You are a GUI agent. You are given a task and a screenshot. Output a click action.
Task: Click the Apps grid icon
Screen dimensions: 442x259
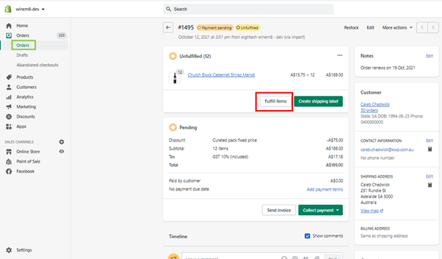pos(9,126)
